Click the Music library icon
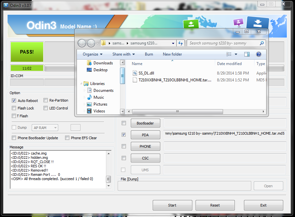Image resolution: width=295 pixels, height=217 pixels. coord(89,97)
